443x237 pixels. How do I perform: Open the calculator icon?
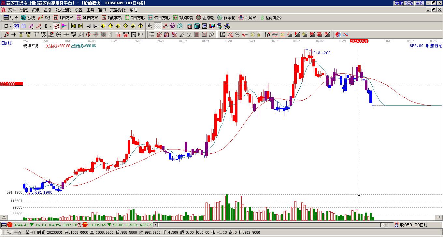coord(197,26)
